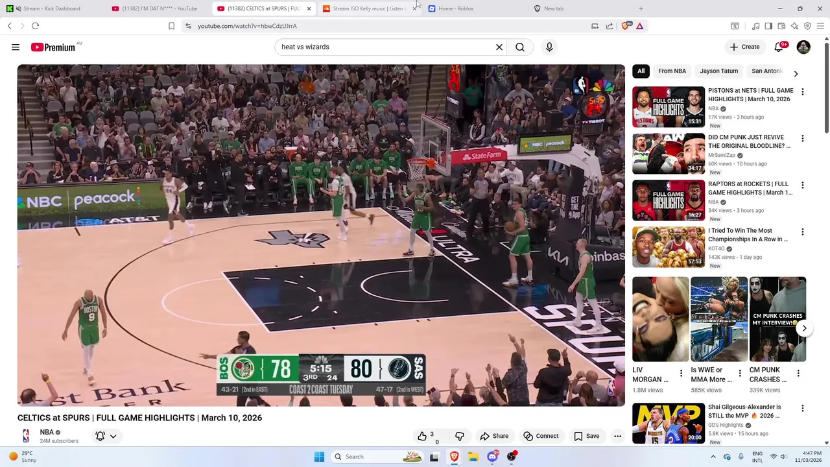Open options for LIV MORGAN short

coord(681,373)
